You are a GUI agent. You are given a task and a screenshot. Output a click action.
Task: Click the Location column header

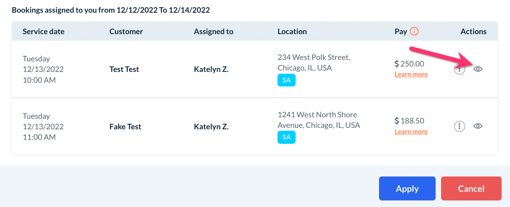click(x=292, y=32)
